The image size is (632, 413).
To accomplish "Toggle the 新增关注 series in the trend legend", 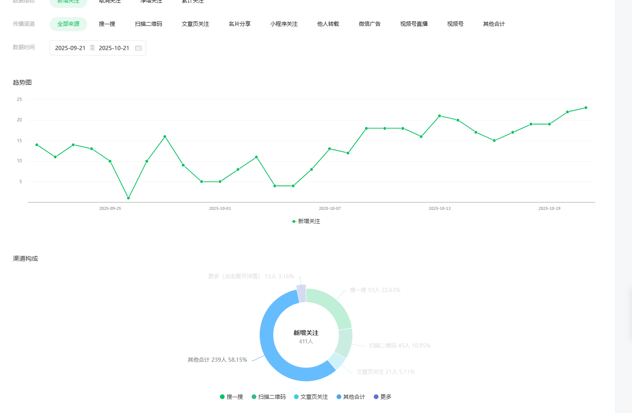I will [x=306, y=222].
